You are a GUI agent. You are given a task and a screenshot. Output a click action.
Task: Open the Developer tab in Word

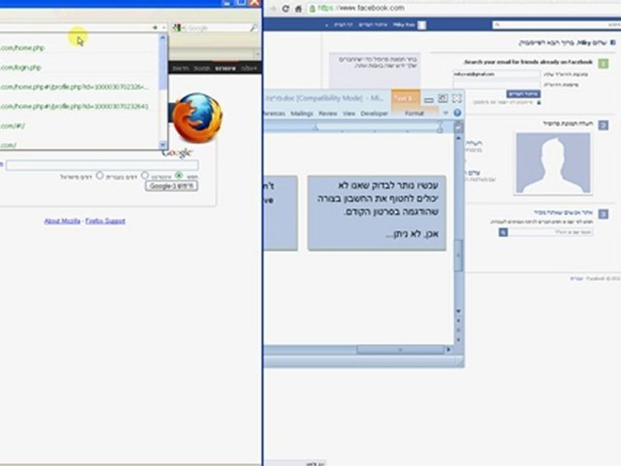coord(375,113)
